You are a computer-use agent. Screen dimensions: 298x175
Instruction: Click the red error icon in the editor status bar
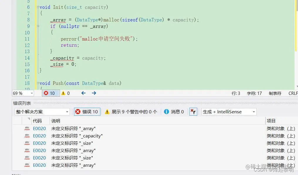pyautogui.click(x=46, y=93)
